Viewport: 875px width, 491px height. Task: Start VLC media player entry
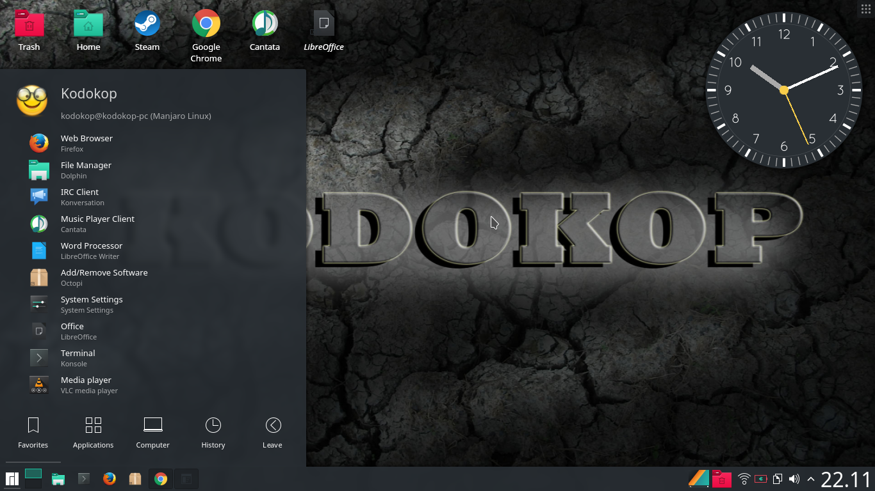click(x=85, y=385)
